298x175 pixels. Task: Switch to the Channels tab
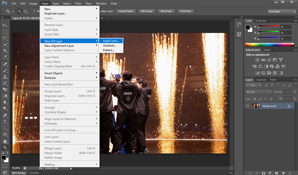click(x=261, y=80)
